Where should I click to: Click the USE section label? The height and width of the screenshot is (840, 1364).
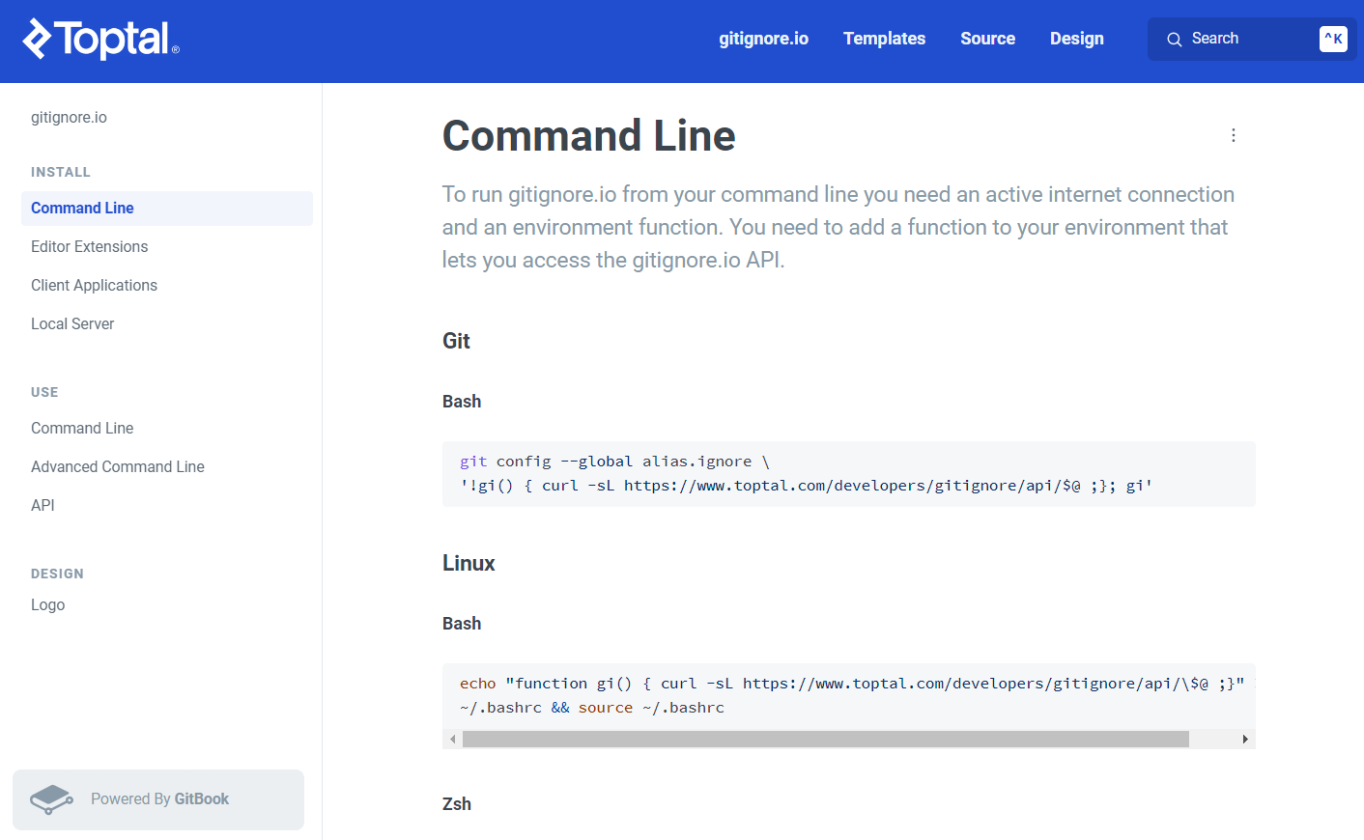point(44,392)
